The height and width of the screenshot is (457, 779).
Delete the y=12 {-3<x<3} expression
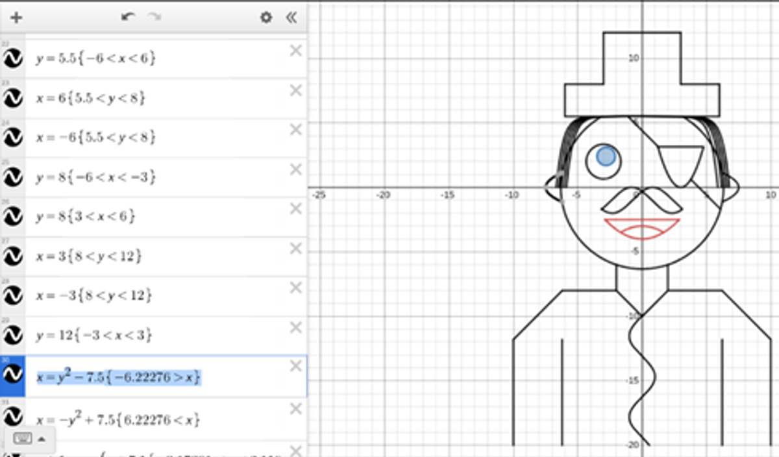pos(295,327)
